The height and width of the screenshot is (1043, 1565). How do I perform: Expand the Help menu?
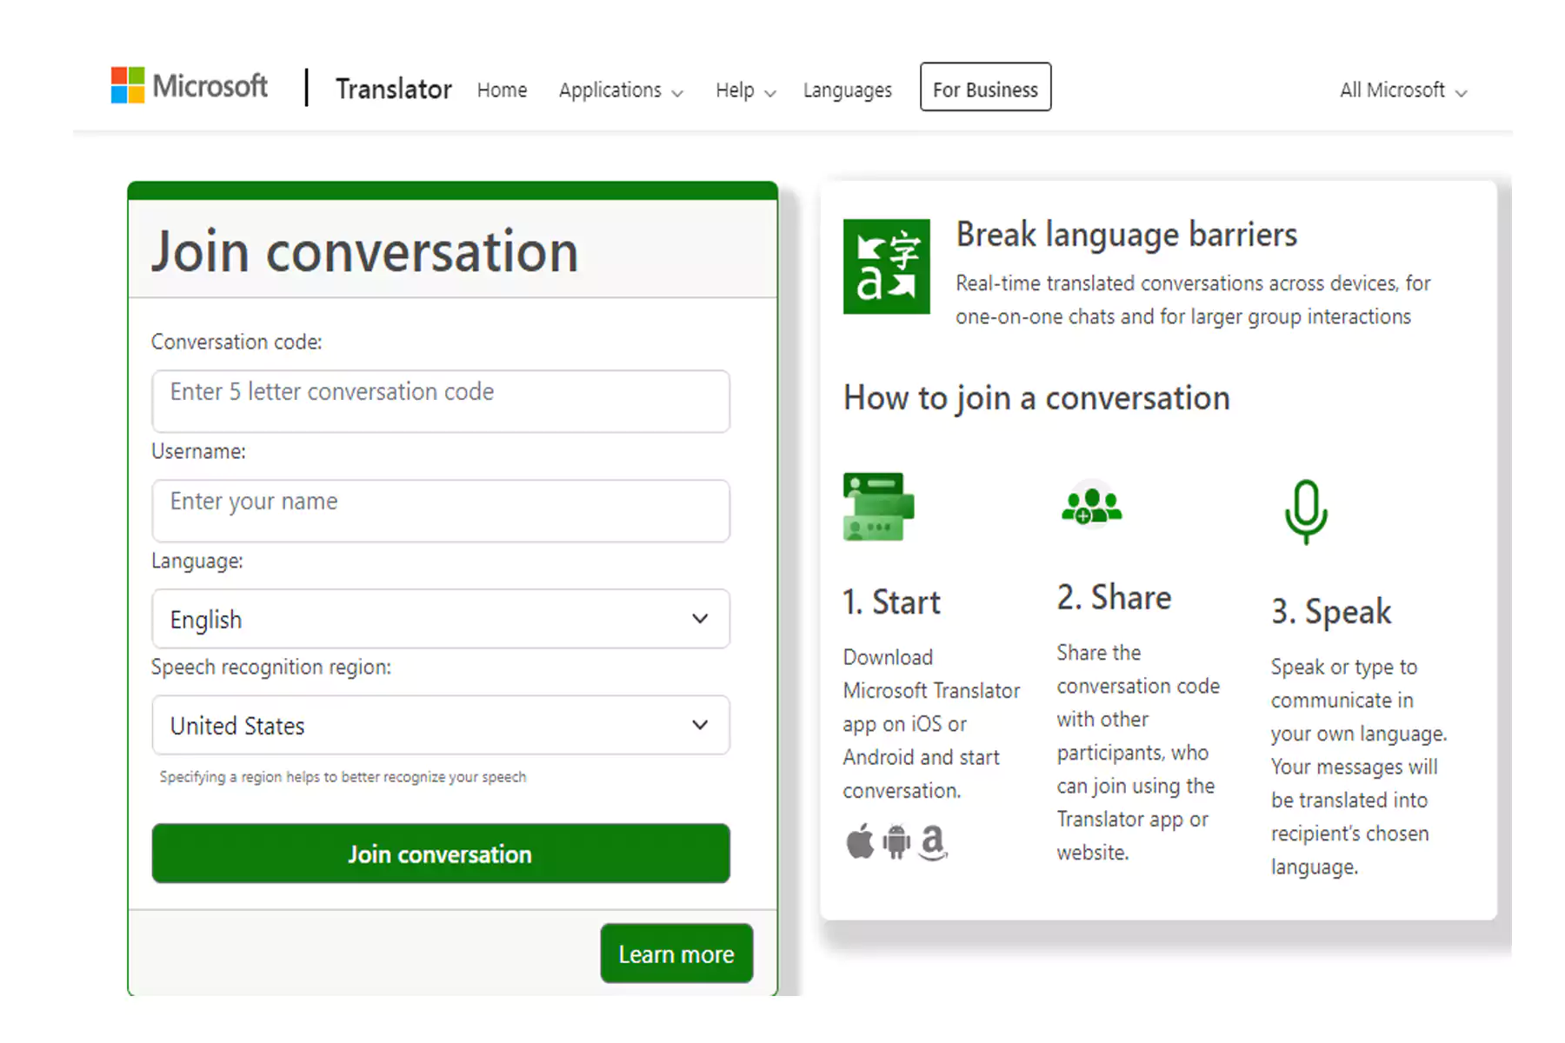[745, 90]
